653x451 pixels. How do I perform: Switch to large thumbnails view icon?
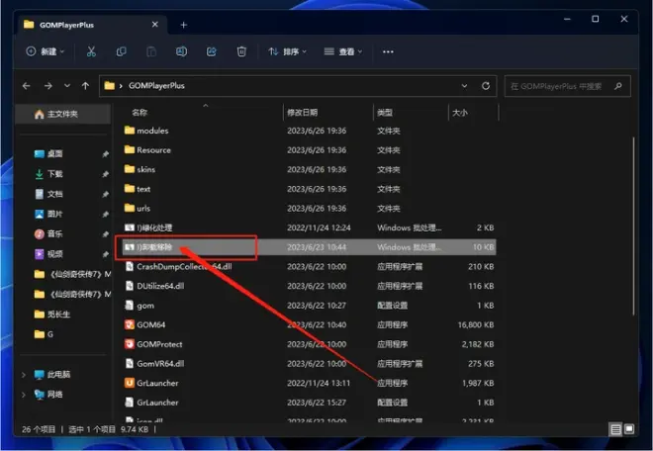click(x=629, y=429)
